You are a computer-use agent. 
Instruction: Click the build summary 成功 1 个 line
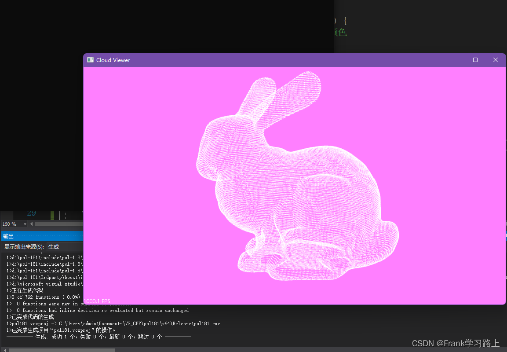click(98, 337)
